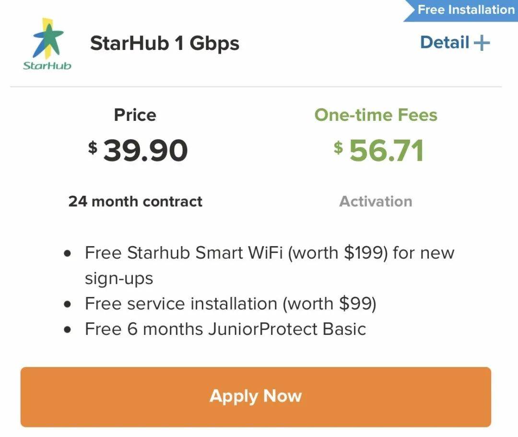Screen dimensions: 518x437
Task: Click the One-time Fees heading
Action: pyautogui.click(x=376, y=115)
